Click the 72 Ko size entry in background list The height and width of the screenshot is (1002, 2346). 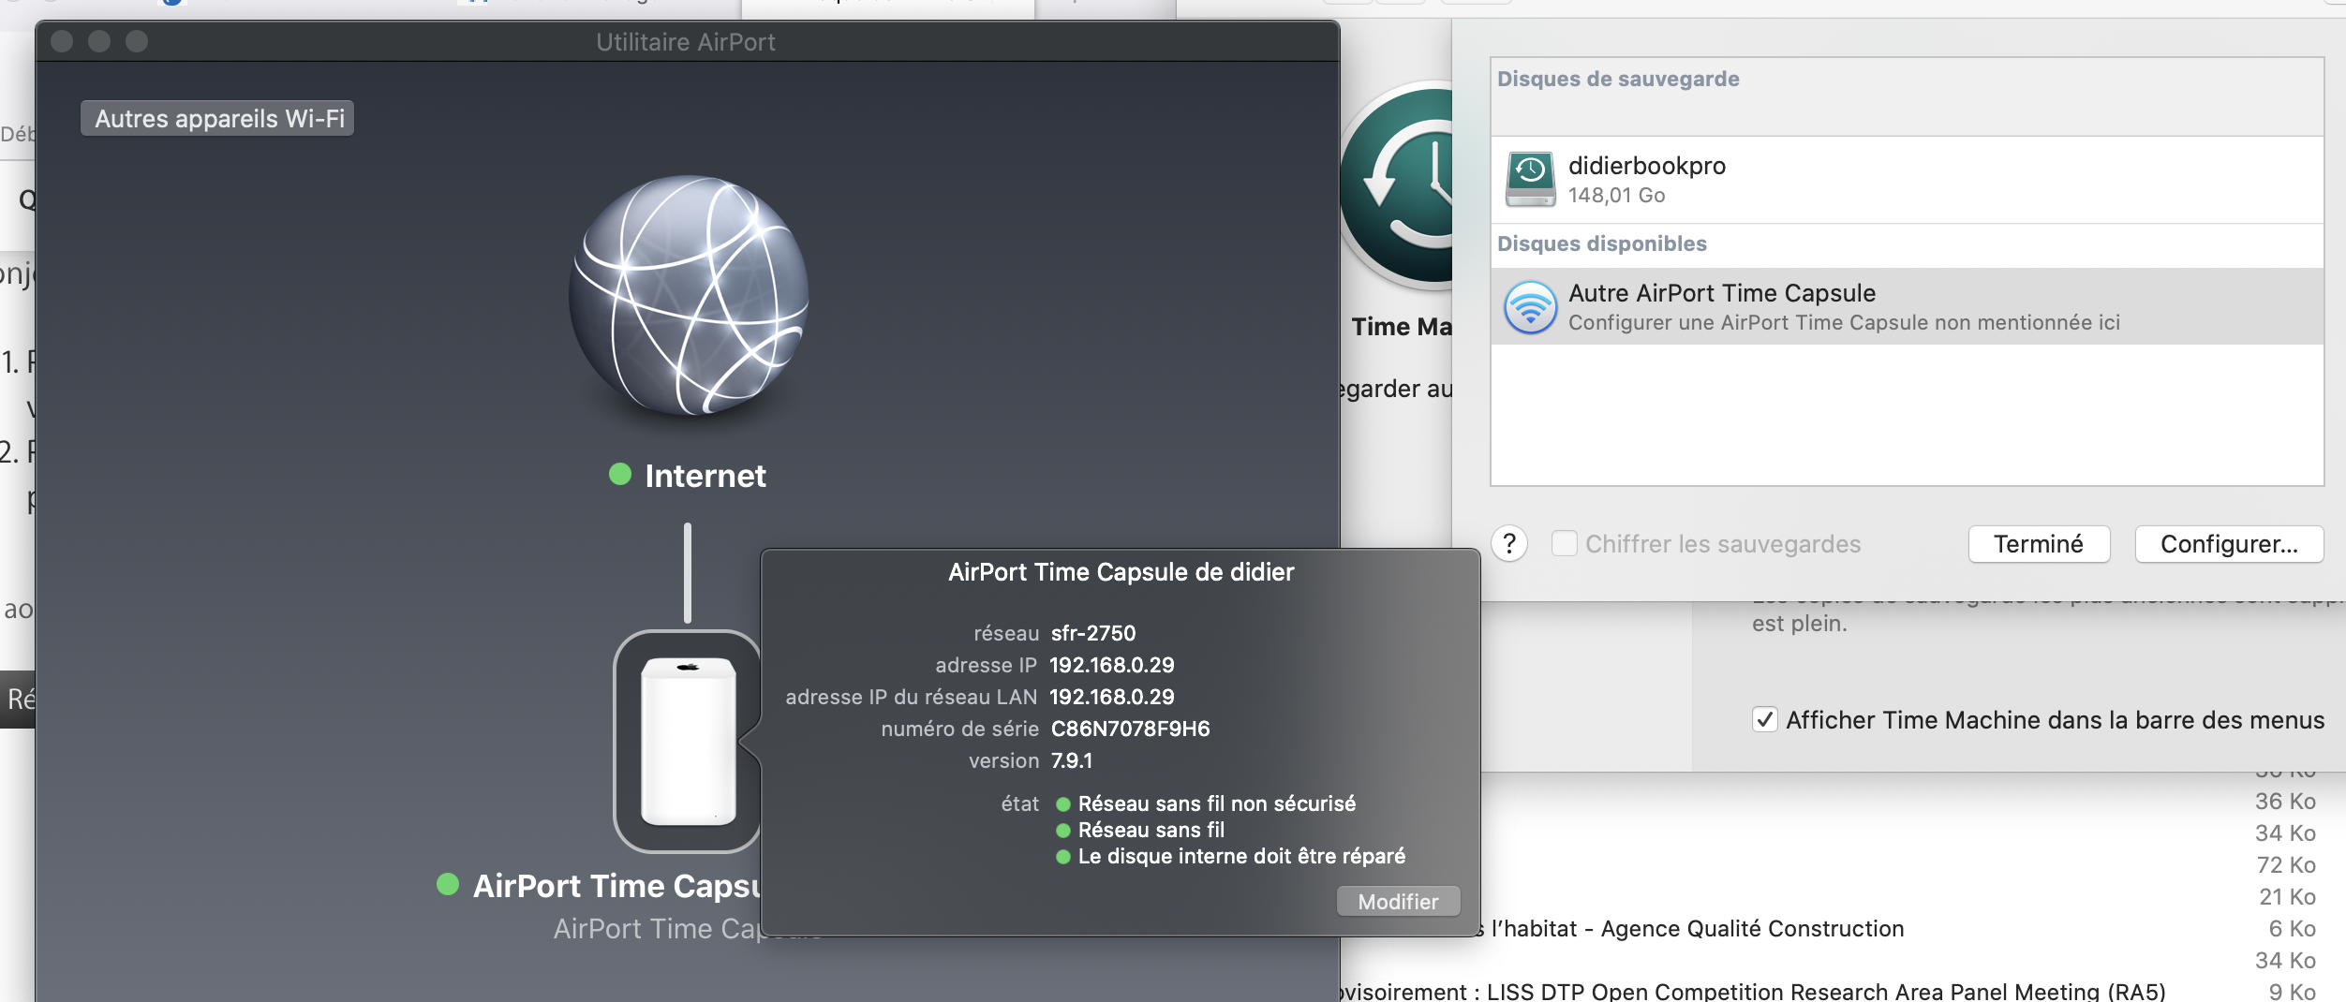pyautogui.click(x=2285, y=864)
